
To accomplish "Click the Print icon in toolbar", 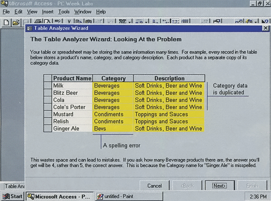I will [38, 23].
